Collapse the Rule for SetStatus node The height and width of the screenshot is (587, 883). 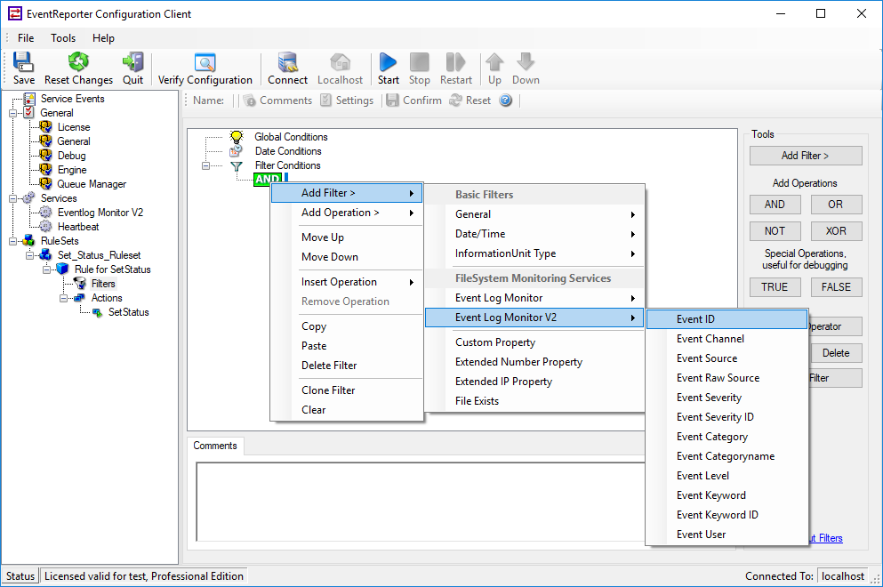pos(47,269)
